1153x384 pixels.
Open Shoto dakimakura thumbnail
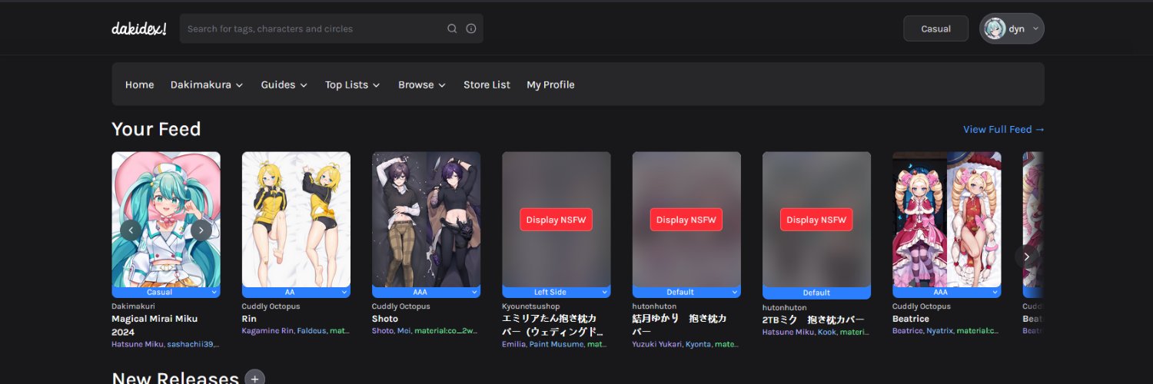click(x=427, y=220)
